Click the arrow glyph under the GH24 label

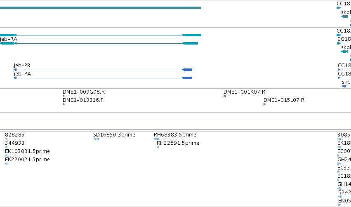pyautogui.click(x=339, y=164)
